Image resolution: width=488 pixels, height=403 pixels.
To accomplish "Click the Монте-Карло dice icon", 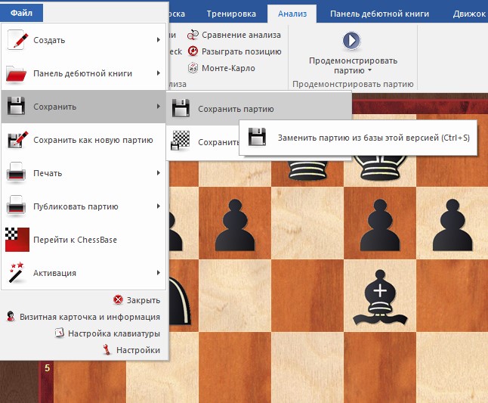I will tap(193, 68).
